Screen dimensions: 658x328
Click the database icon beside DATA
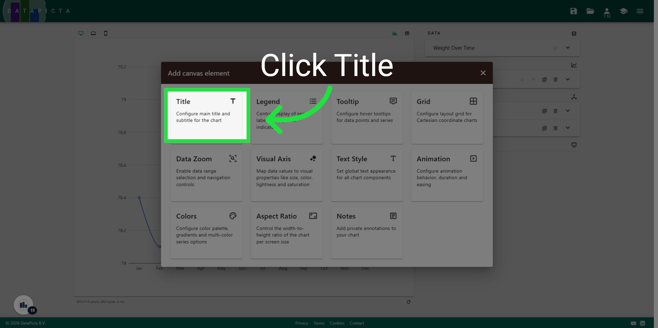tap(574, 34)
